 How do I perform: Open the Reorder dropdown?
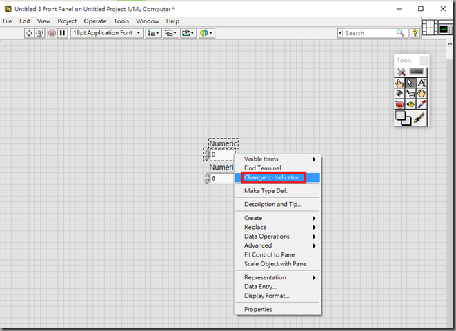click(206, 33)
